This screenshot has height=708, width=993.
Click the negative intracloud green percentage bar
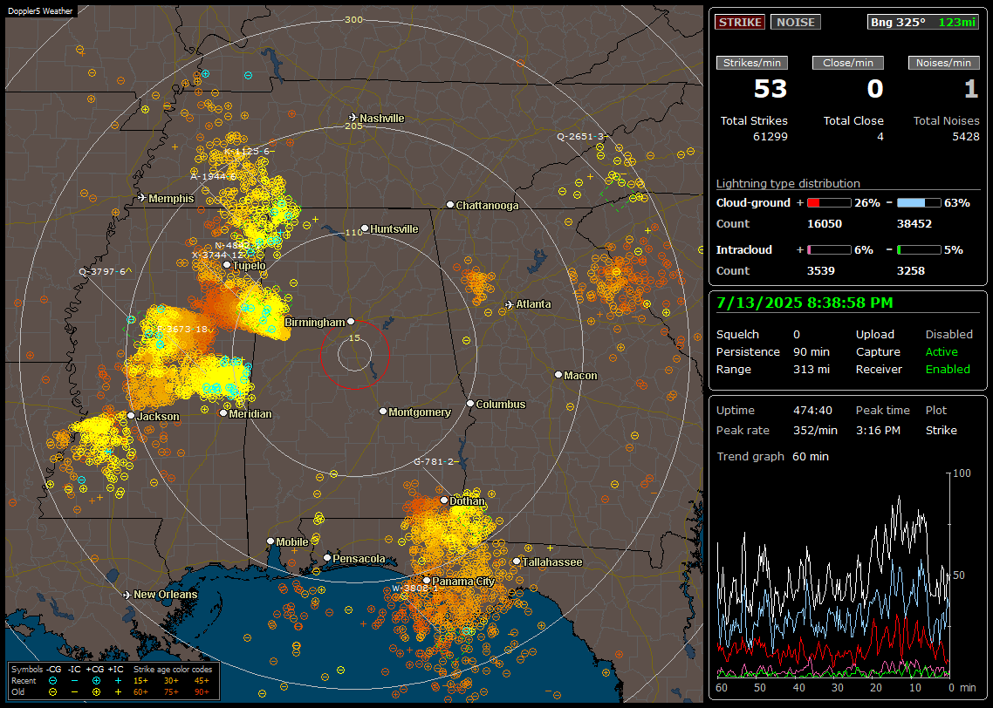pyautogui.click(x=918, y=250)
